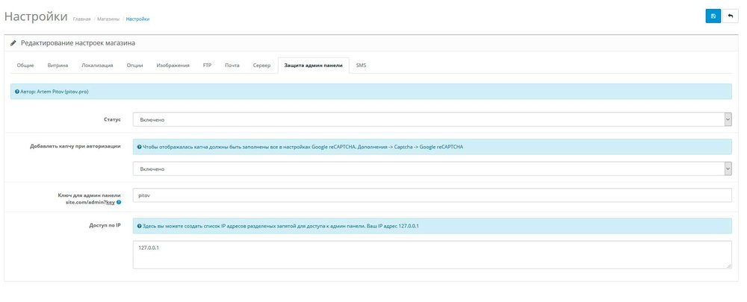The width and height of the screenshot is (747, 302).
Task: Click the back arrow icon button
Action: pyautogui.click(x=730, y=16)
